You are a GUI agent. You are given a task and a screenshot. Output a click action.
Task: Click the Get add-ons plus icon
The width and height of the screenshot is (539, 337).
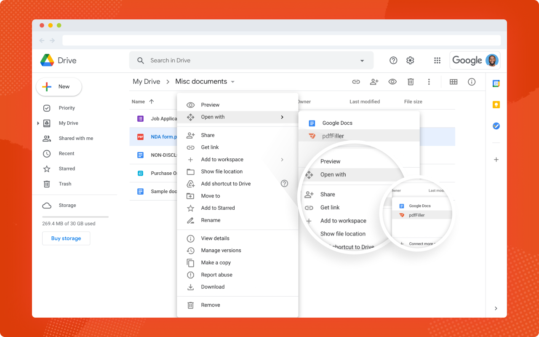click(496, 160)
